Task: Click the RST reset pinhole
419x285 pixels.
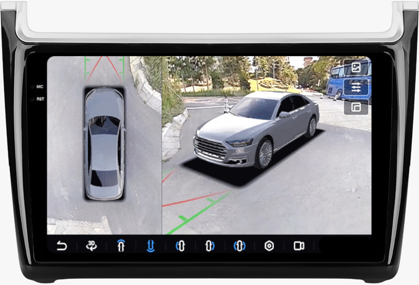Action: (32, 99)
